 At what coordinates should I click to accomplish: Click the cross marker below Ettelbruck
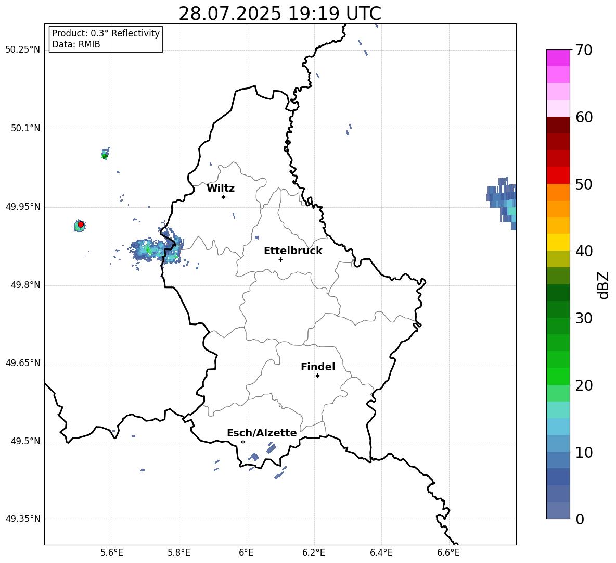[x=280, y=259]
